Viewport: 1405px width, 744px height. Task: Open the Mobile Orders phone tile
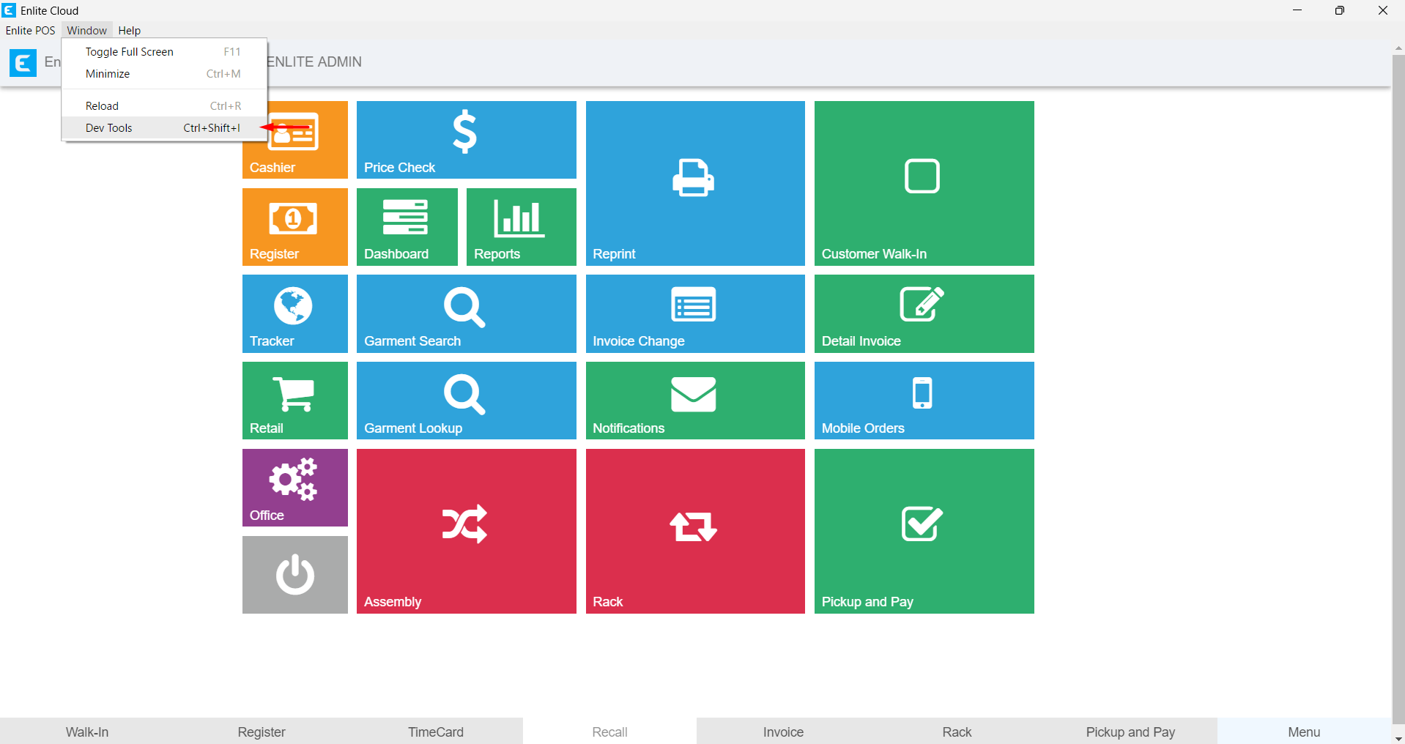923,400
